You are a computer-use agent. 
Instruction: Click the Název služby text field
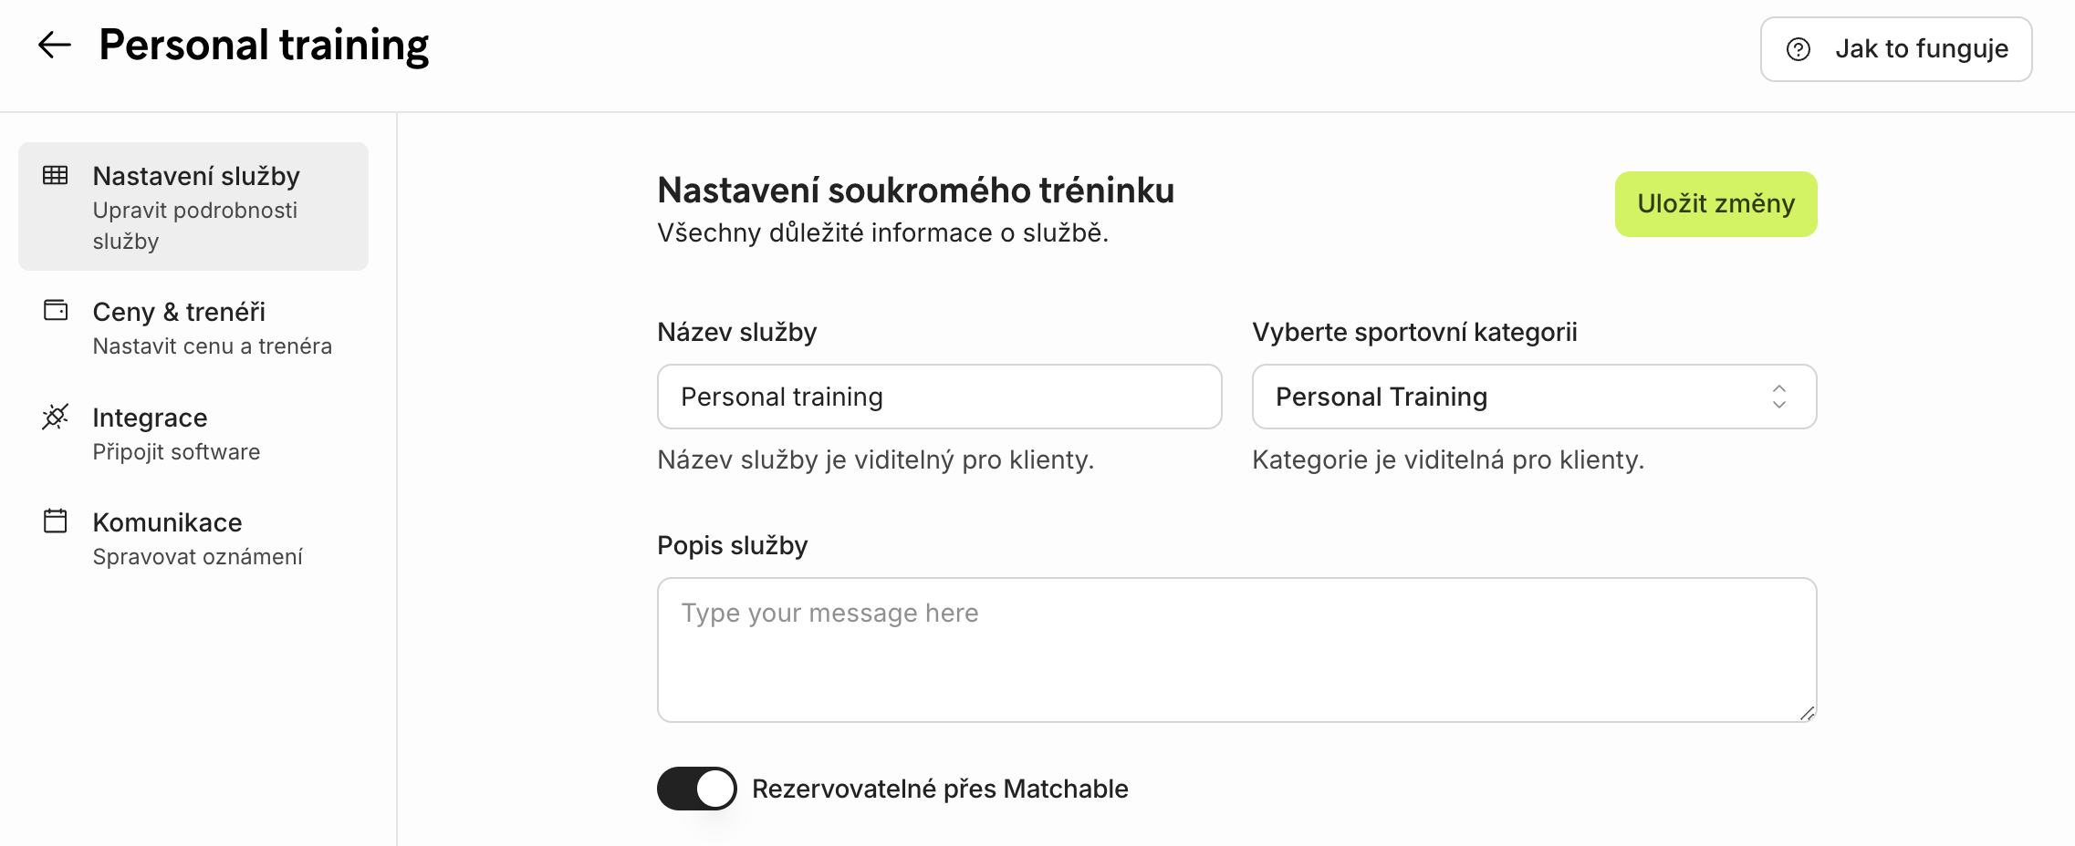click(939, 397)
